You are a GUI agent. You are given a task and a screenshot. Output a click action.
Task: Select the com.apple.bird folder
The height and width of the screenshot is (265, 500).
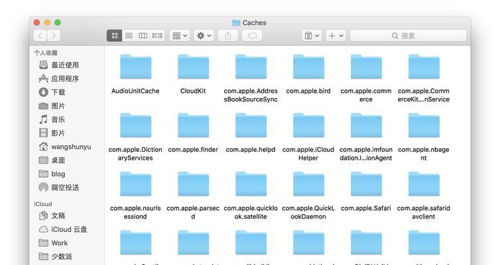[x=308, y=67]
